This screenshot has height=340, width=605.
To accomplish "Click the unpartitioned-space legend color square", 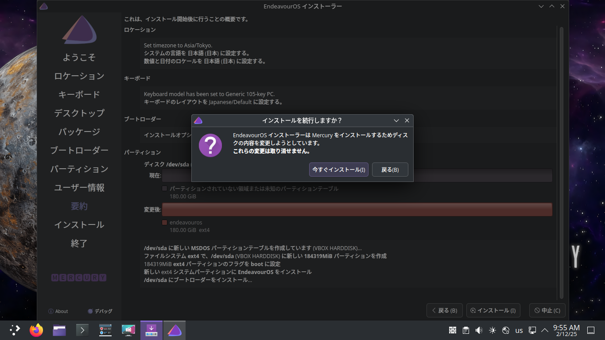I will (165, 189).
